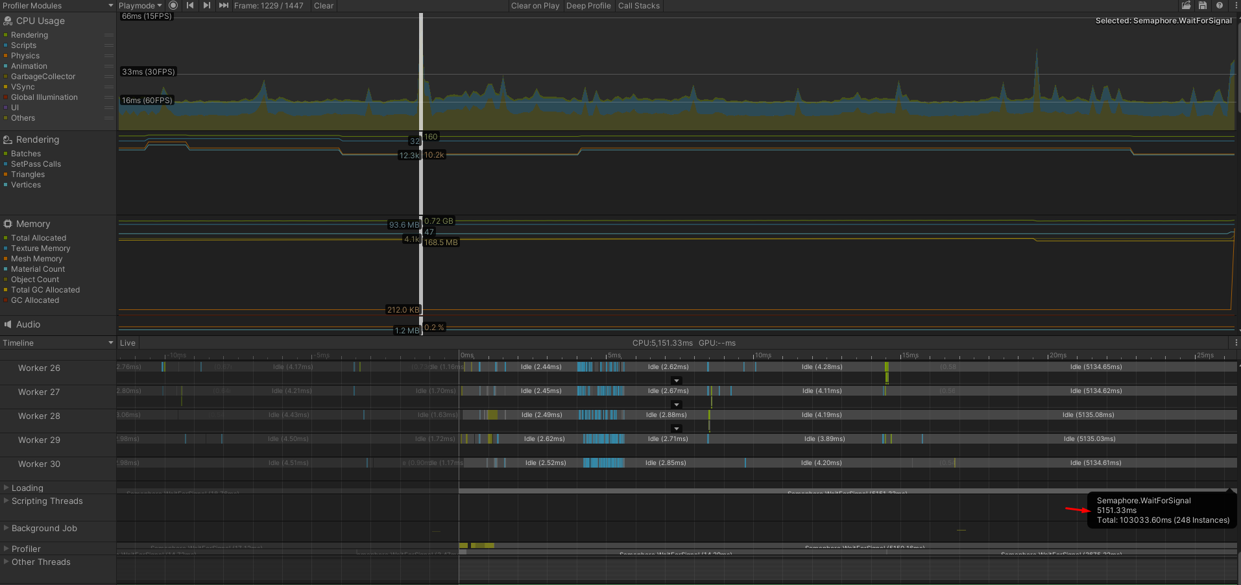Expand the Scripting Threads section
Viewport: 1241px width, 585px height.
5,501
